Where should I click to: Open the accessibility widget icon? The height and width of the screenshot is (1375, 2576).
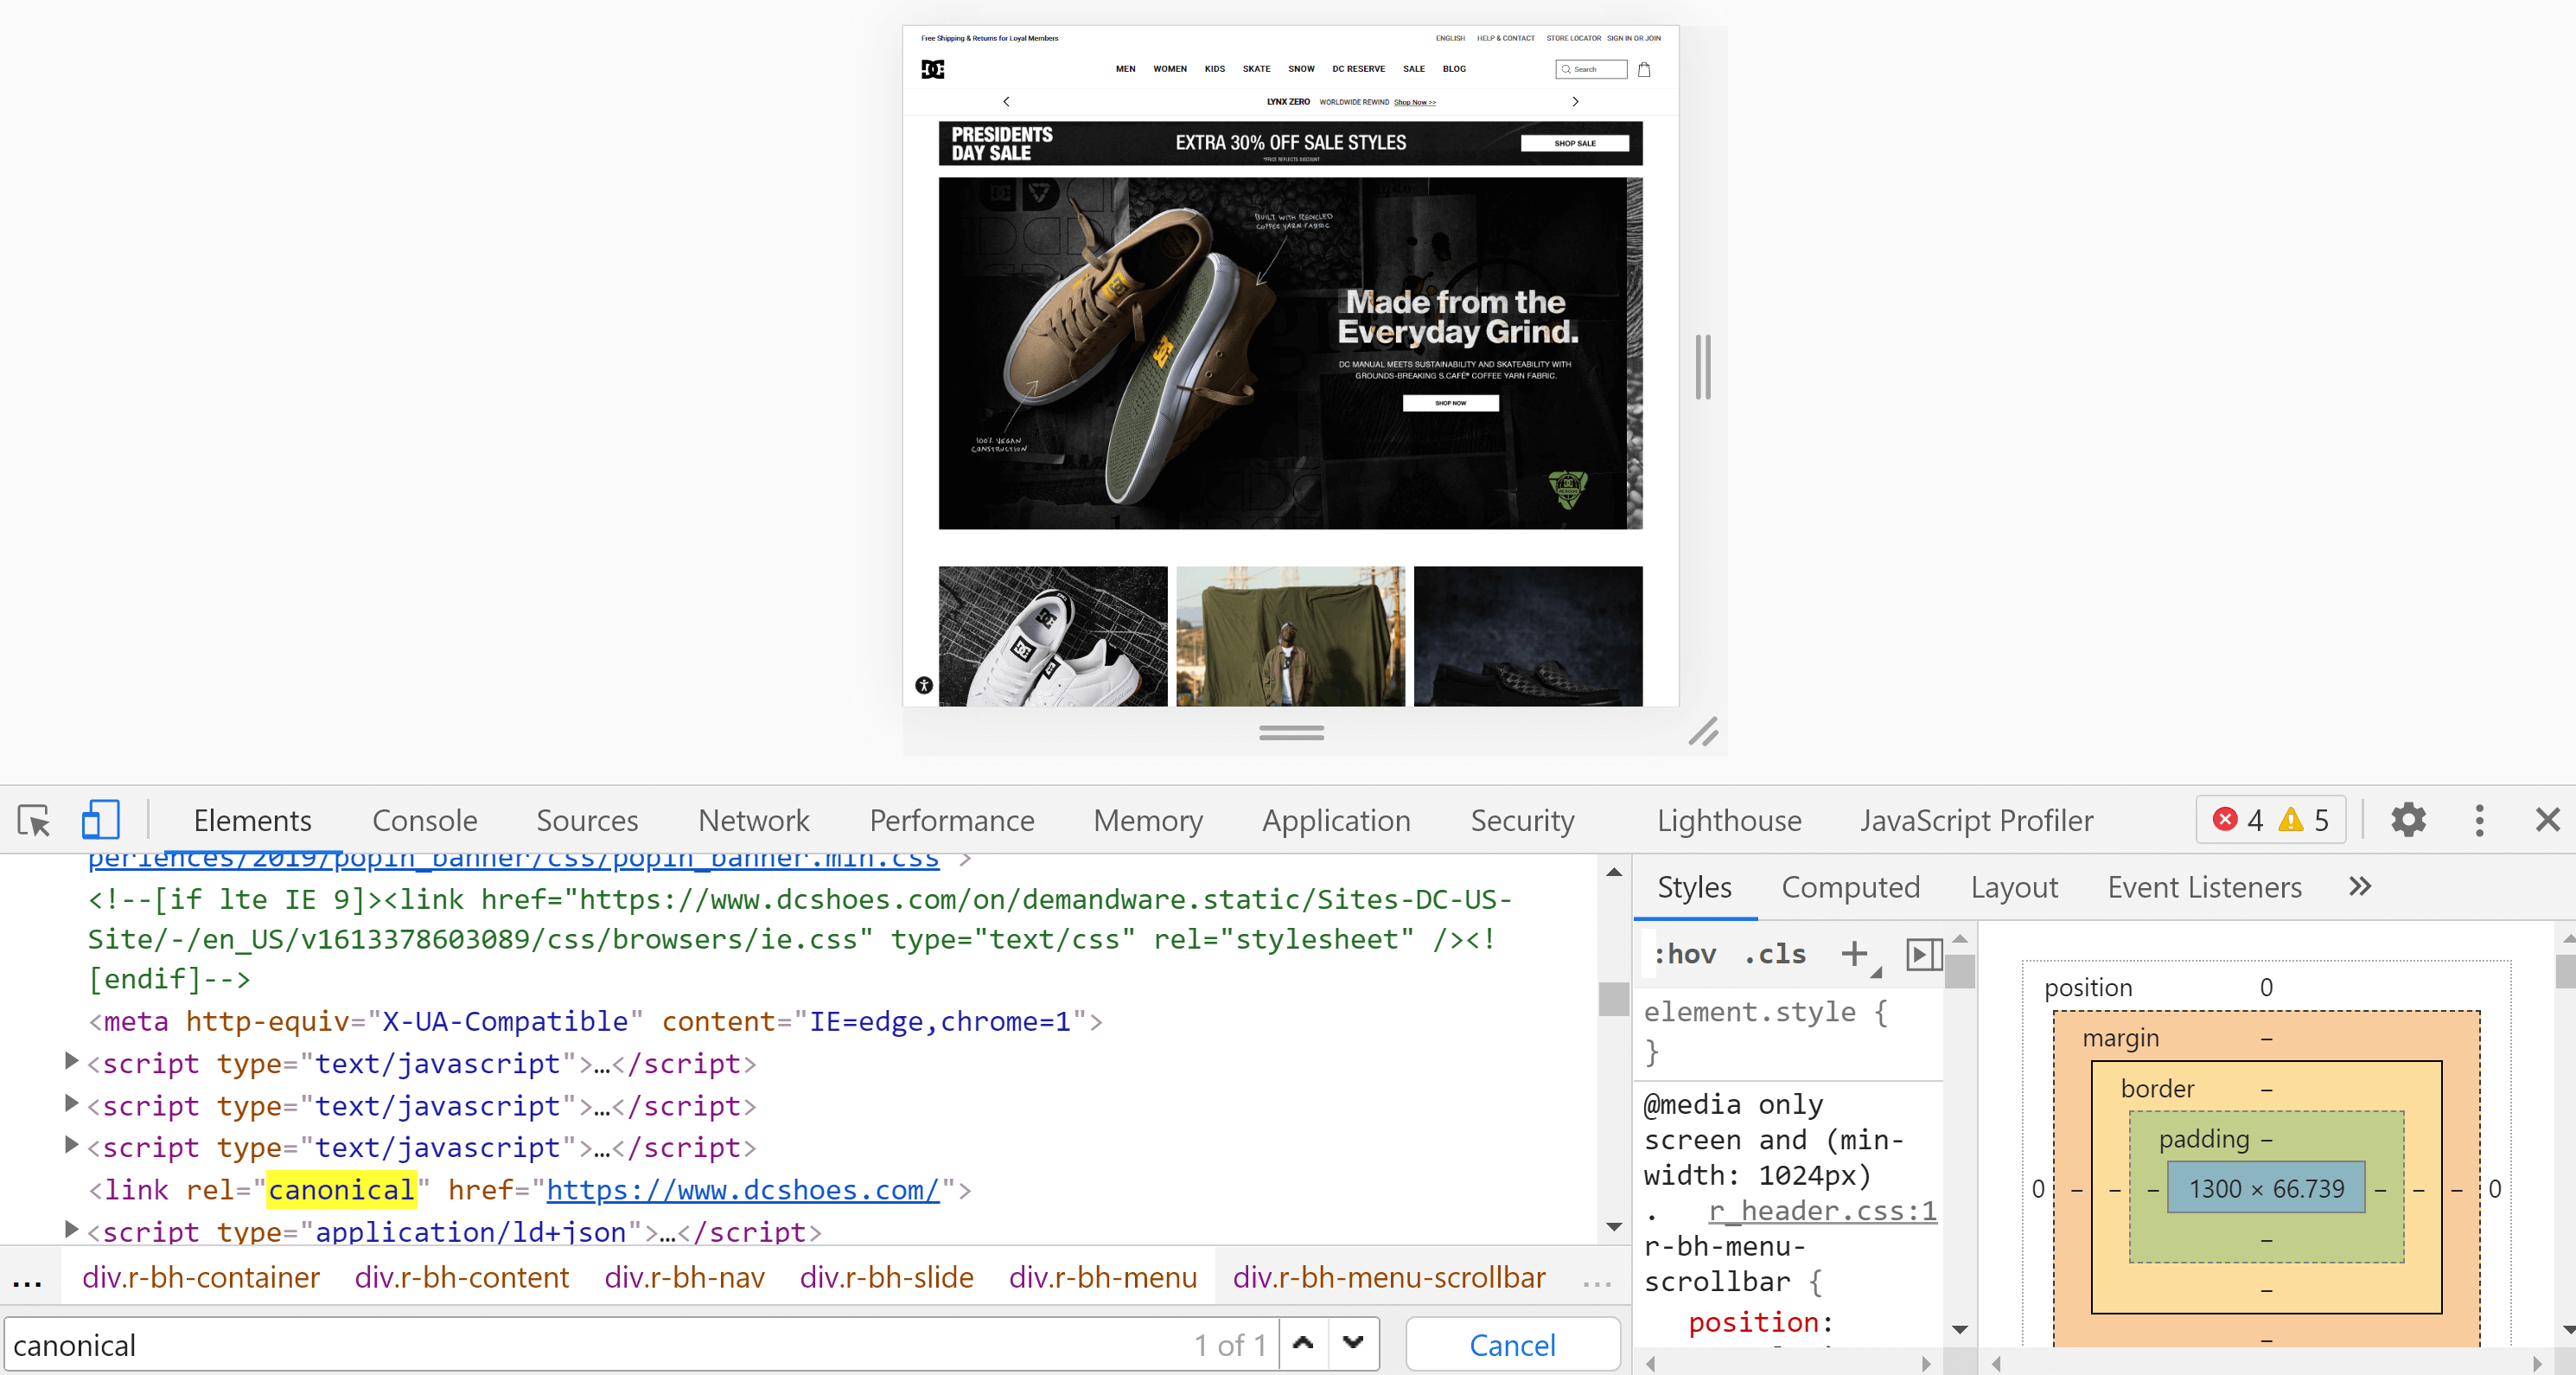click(x=924, y=686)
